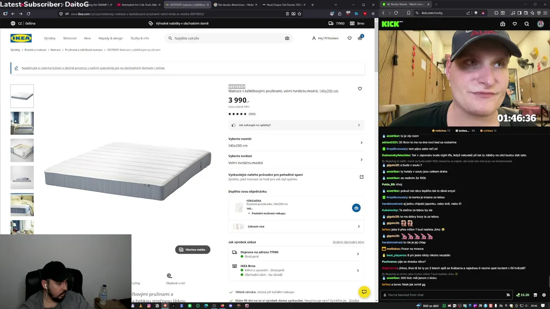Click 'Změnit obchodní dům' link
The image size is (550, 309).
point(348,242)
